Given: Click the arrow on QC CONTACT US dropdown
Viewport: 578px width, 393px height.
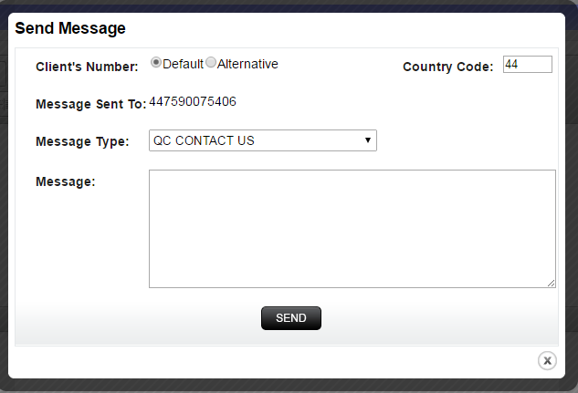Looking at the screenshot, I should coord(367,140).
